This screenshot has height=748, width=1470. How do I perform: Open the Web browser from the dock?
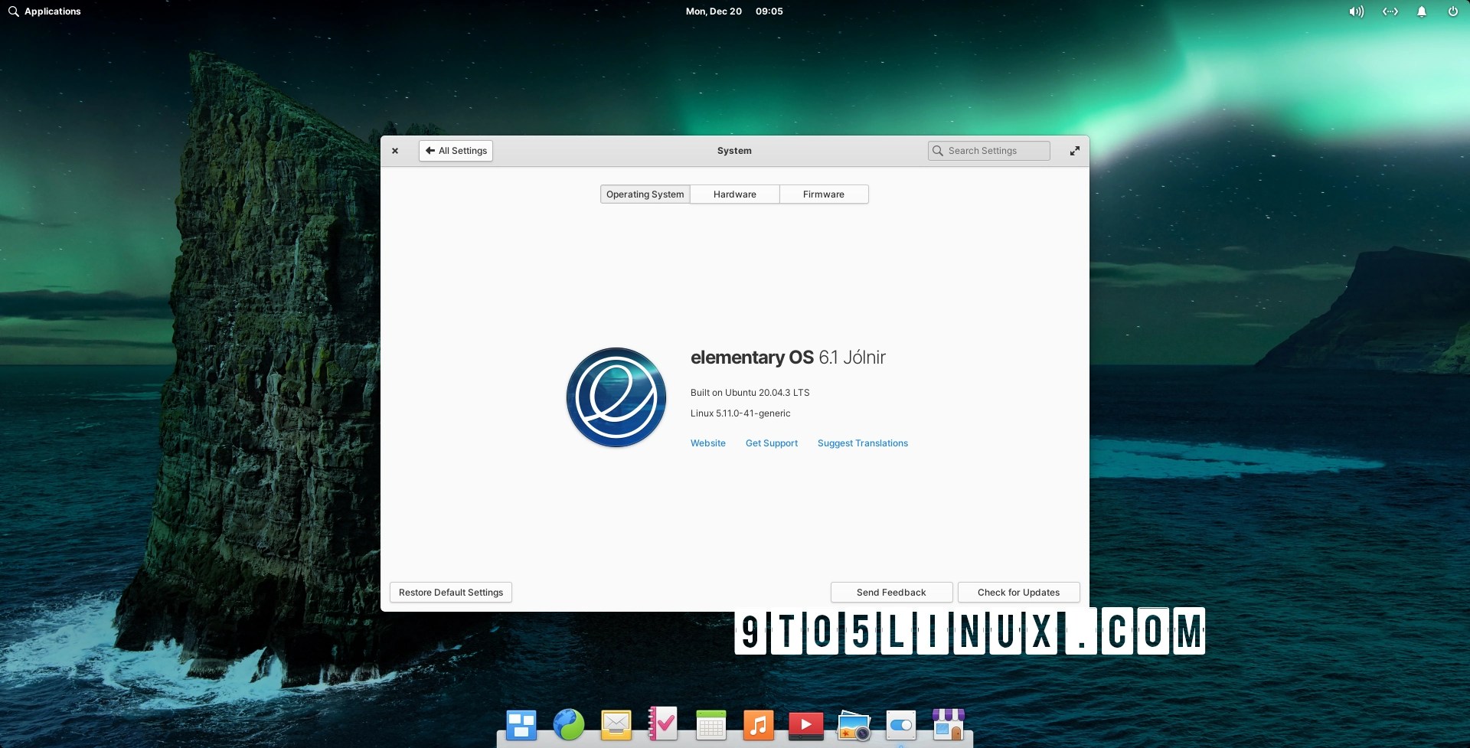(569, 724)
